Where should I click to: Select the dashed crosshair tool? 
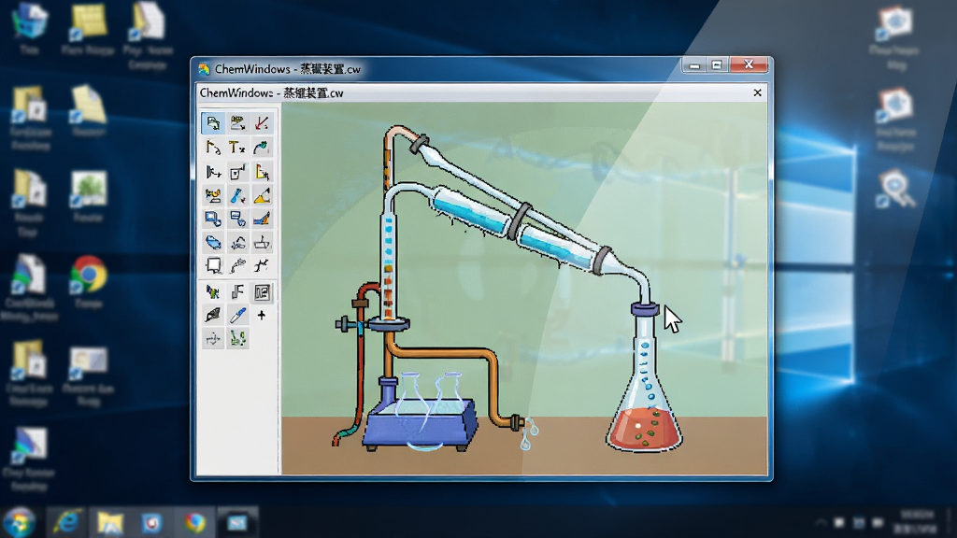click(213, 338)
